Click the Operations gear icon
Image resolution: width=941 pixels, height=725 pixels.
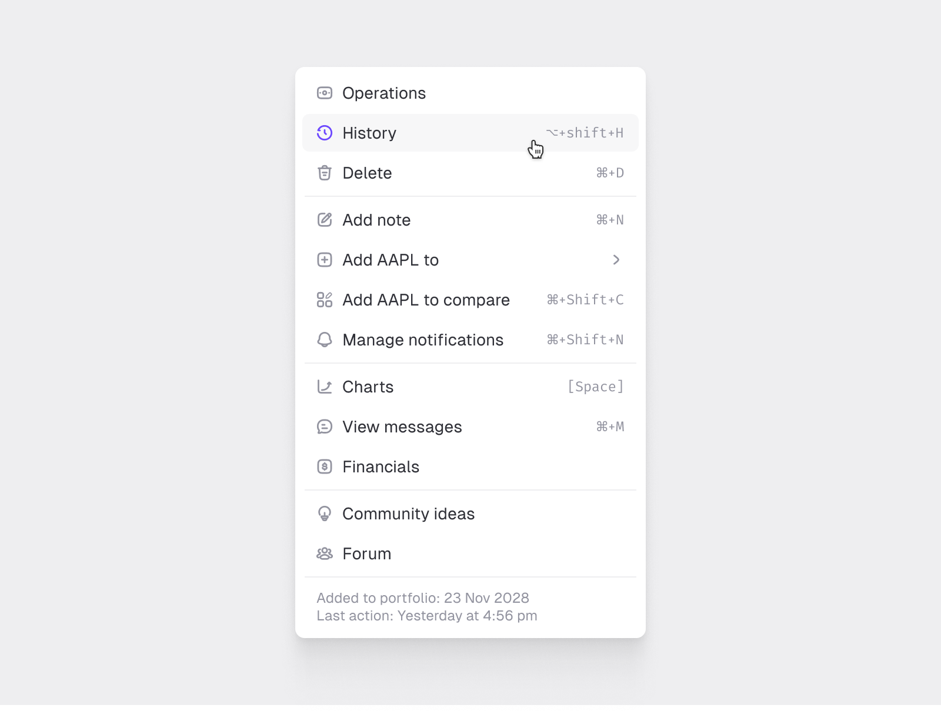(325, 93)
